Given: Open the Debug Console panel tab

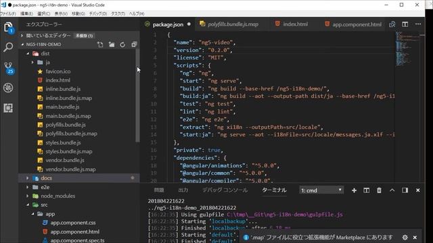Looking at the screenshot, I should point(225,190).
